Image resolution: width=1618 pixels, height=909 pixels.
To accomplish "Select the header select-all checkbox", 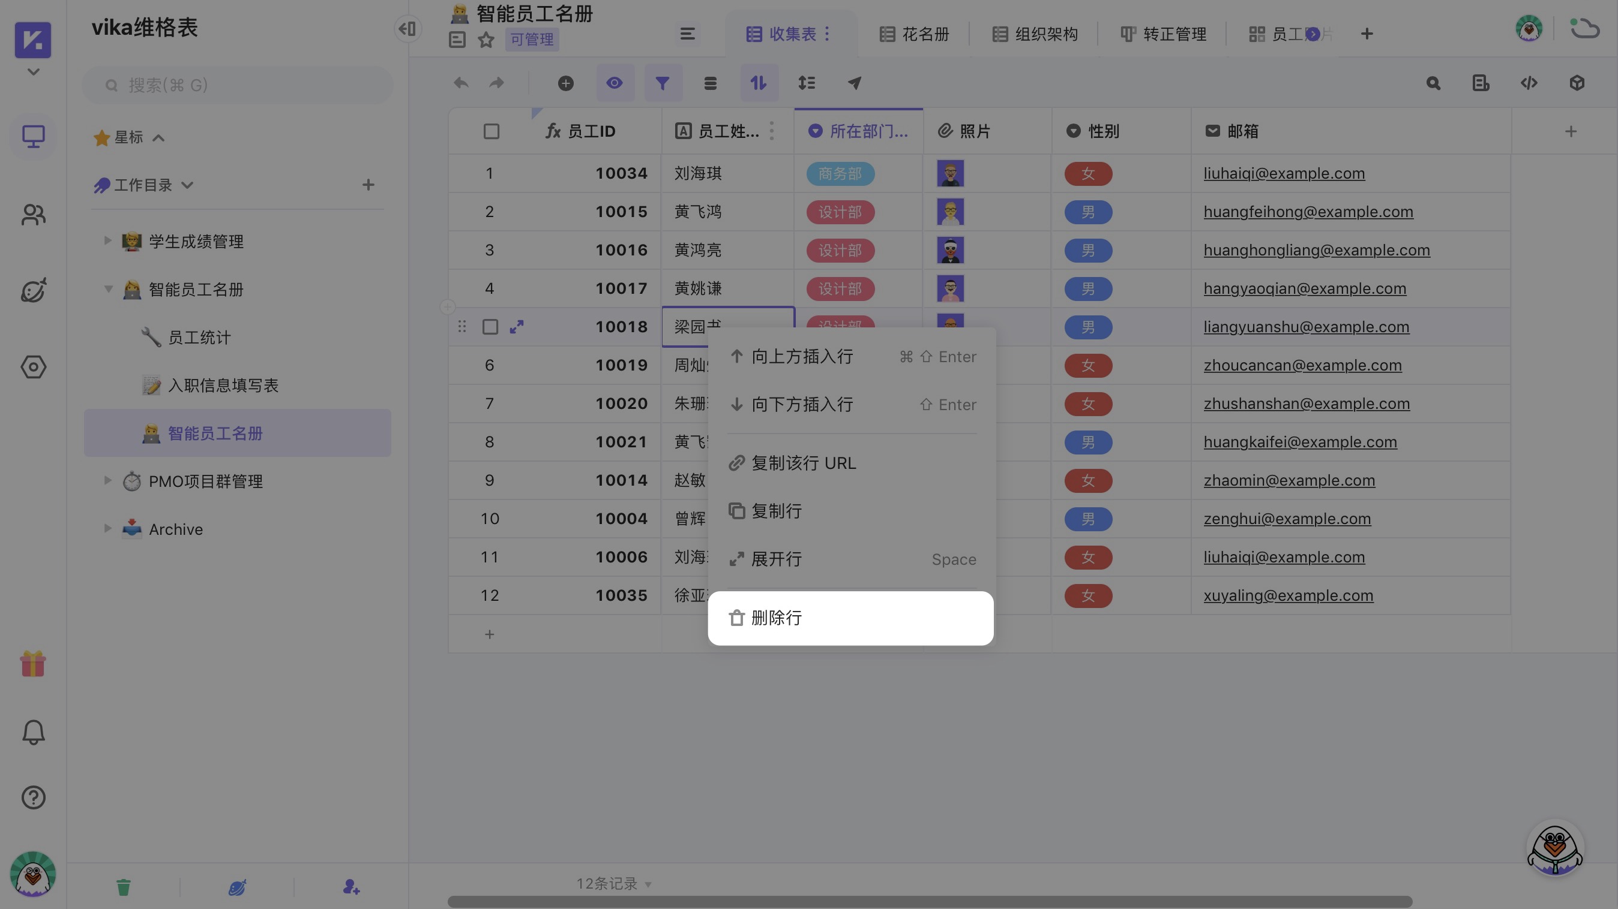I will (490, 131).
